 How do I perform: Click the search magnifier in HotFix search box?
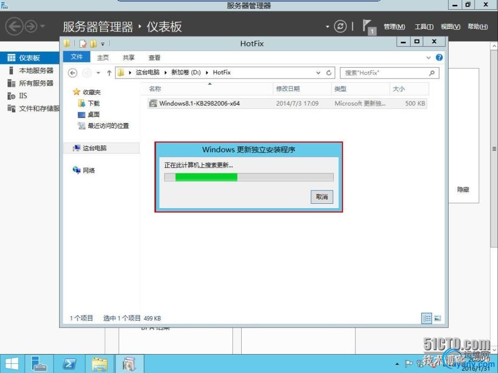(x=432, y=73)
